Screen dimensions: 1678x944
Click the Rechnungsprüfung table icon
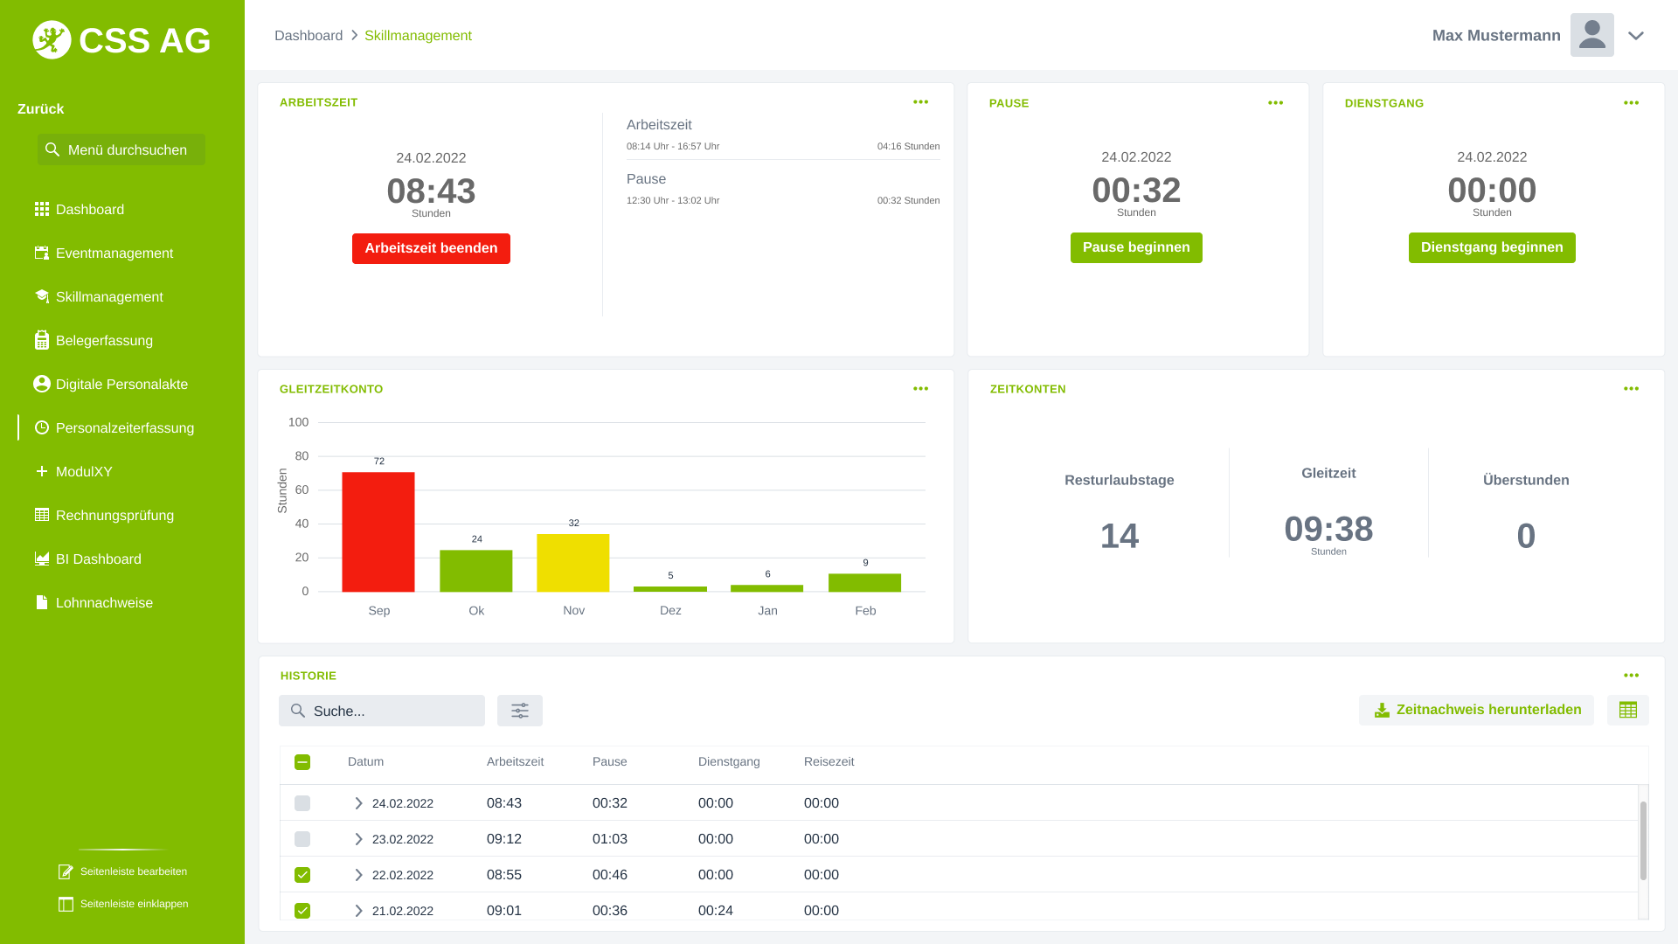(x=41, y=515)
